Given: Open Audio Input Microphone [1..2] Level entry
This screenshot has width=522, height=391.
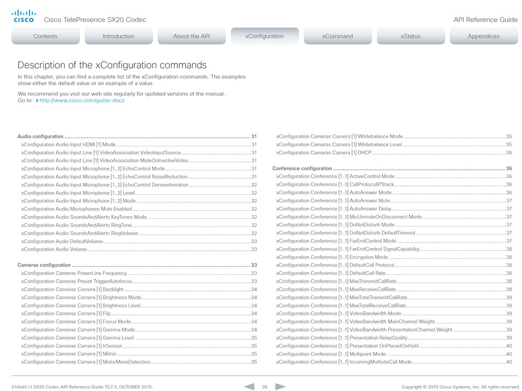Looking at the screenshot, I should click(139, 193).
